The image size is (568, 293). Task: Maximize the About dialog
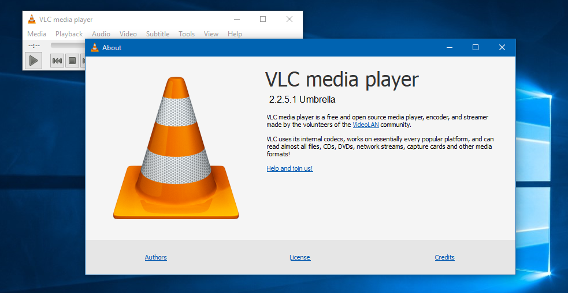[476, 47]
